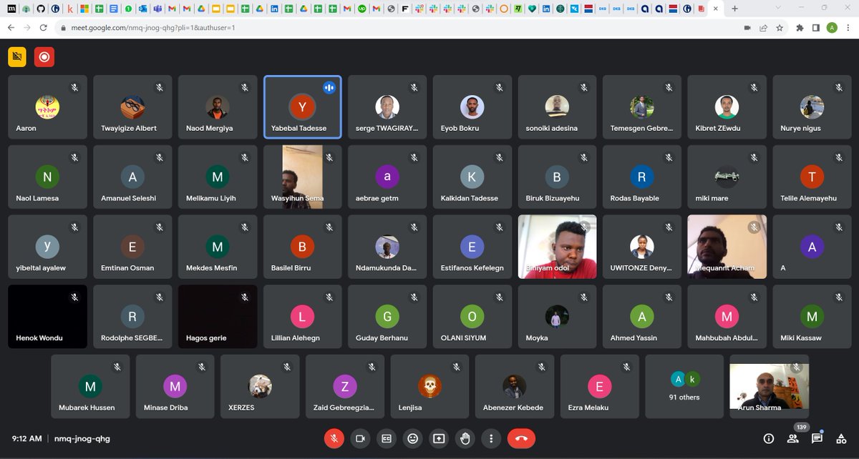
Task: Select Tellle Alemayehu's tile
Action: coord(812,177)
